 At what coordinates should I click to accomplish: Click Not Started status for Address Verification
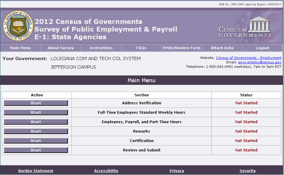coord(246,103)
